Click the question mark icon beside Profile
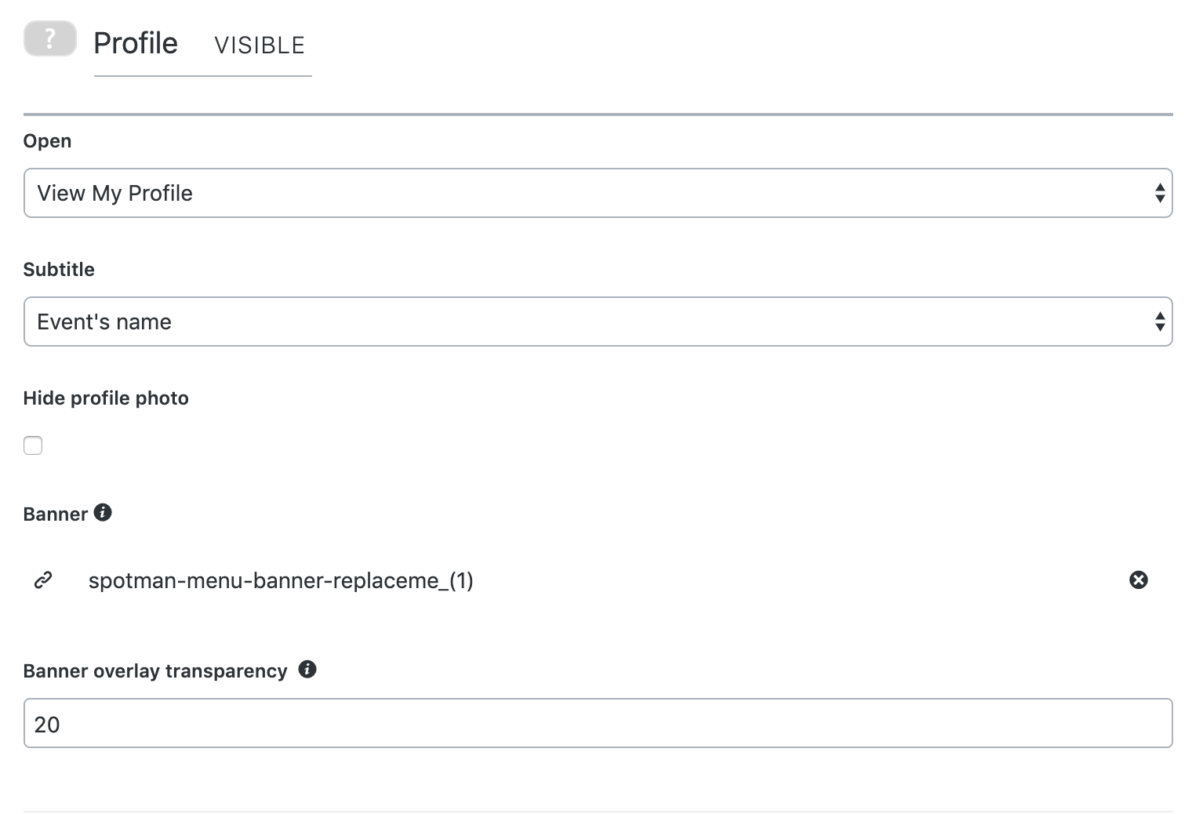 50,38
